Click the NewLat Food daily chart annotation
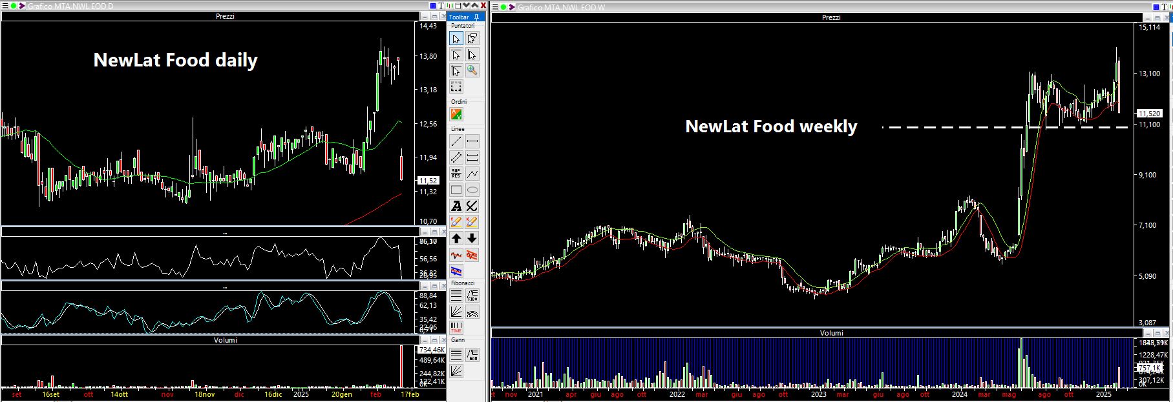The width and height of the screenshot is (1173, 402). [176, 60]
